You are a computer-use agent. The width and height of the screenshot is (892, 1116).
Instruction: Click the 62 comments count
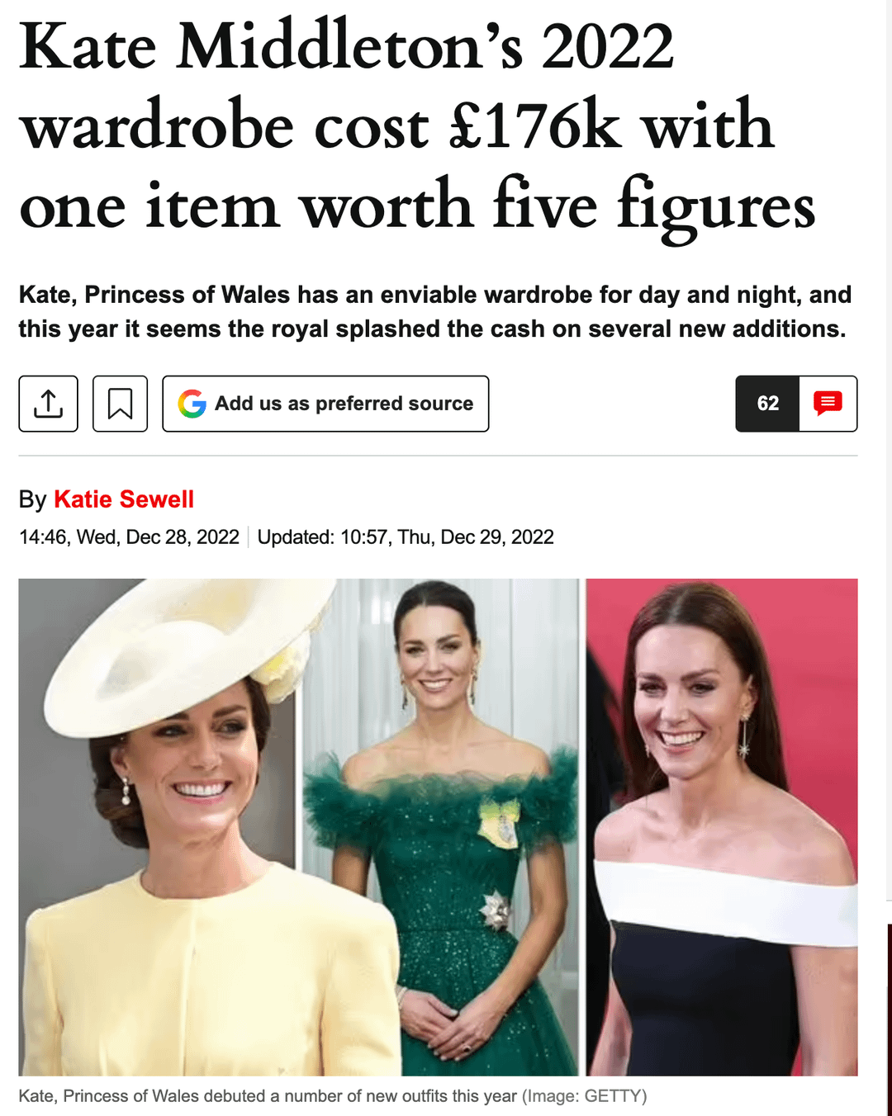pos(767,404)
